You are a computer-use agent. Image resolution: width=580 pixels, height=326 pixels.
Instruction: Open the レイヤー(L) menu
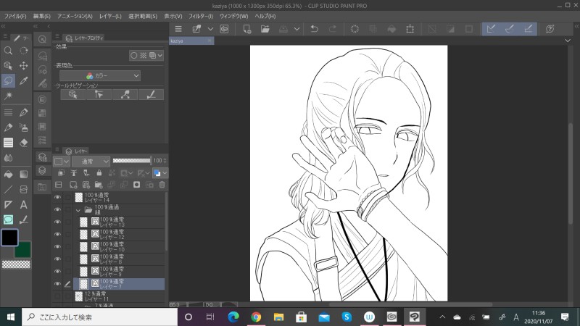111,15
